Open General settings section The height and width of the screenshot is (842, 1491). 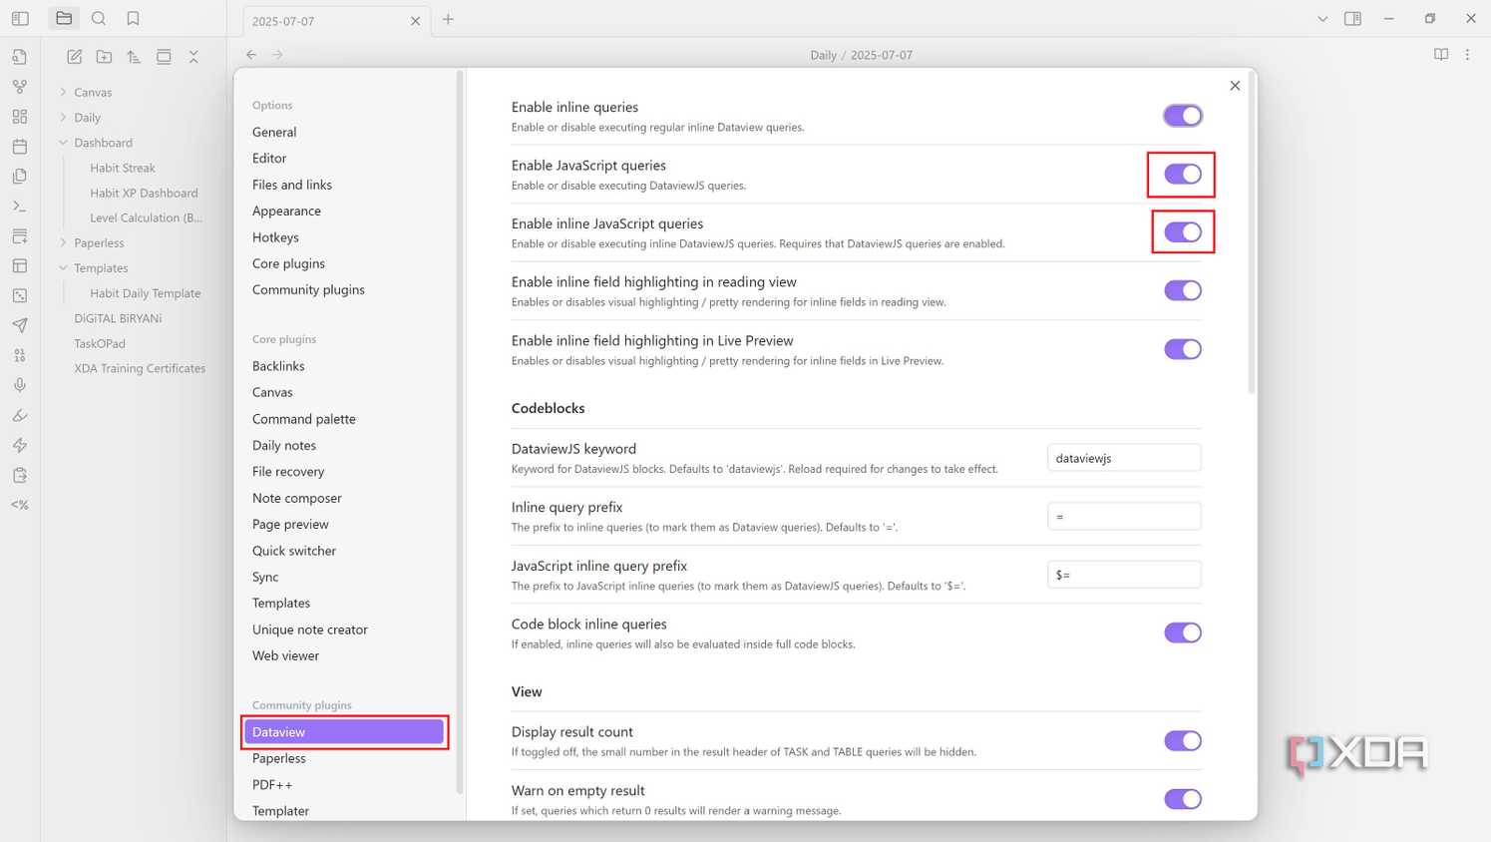point(274,132)
